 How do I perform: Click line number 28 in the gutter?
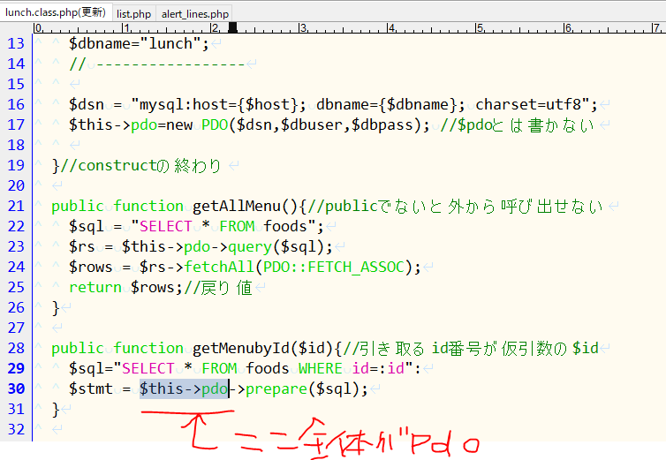point(16,348)
